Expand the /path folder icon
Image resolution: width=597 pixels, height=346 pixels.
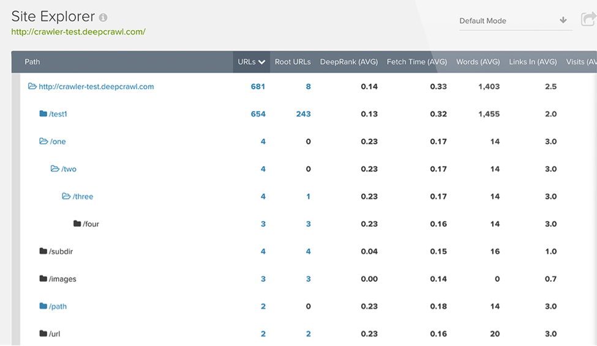43,306
